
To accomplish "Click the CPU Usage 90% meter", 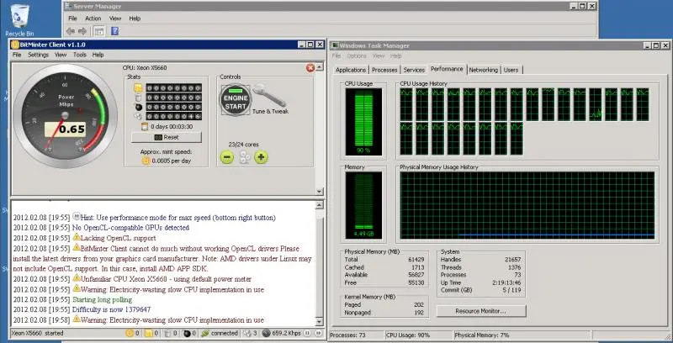I will (363, 121).
